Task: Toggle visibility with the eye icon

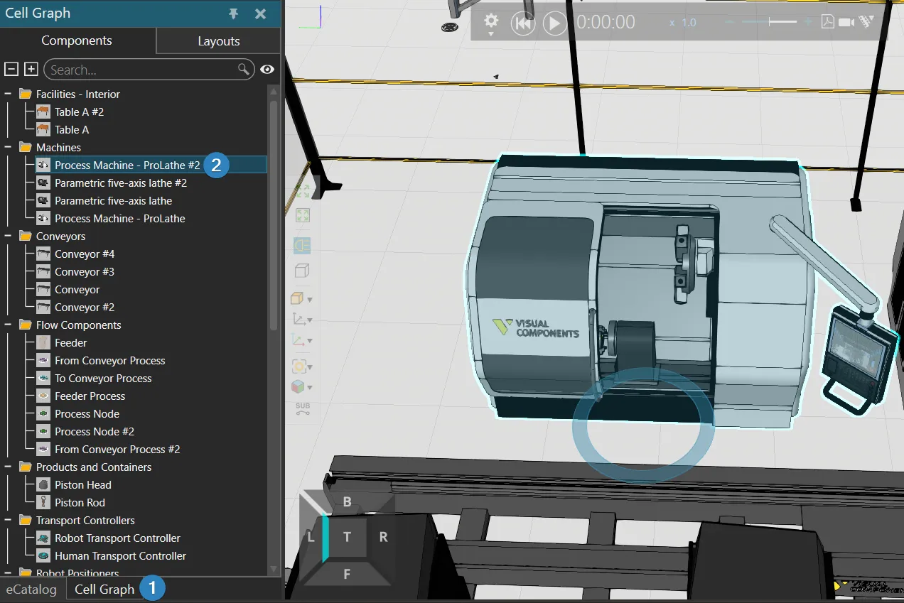Action: [x=267, y=69]
